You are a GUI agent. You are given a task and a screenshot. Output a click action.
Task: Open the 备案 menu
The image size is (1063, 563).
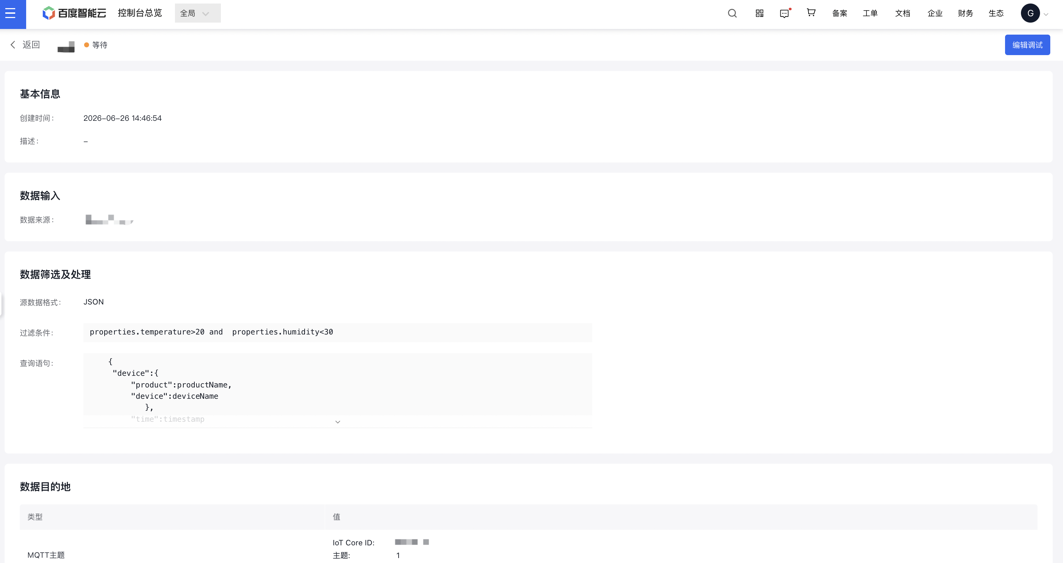click(839, 13)
